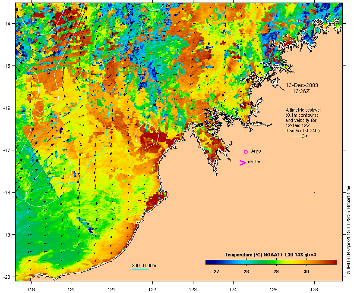Click the 'Argo' legend label
Image resolution: width=354 pixels, height=293 pixels.
(x=256, y=151)
